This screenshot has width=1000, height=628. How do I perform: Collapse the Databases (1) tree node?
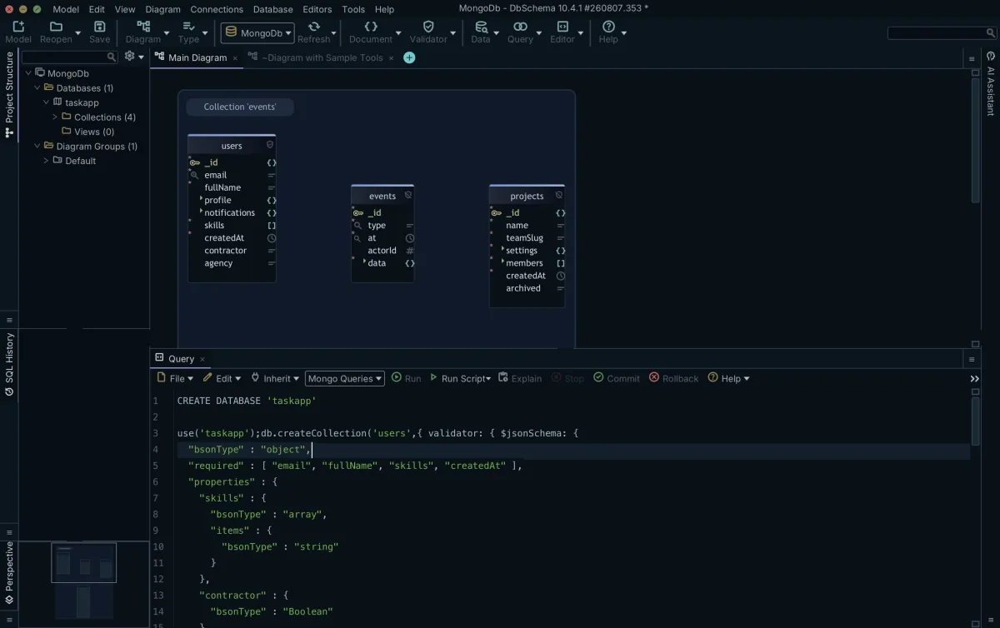(x=37, y=87)
